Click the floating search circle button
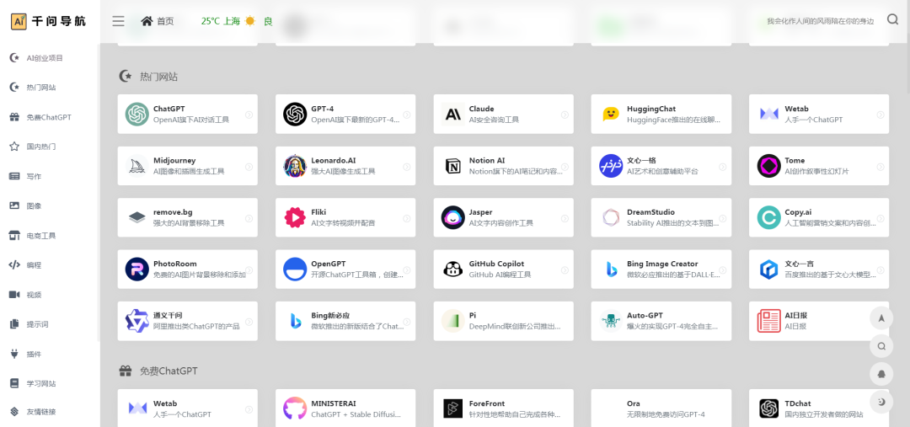The width and height of the screenshot is (910, 427). 881,346
